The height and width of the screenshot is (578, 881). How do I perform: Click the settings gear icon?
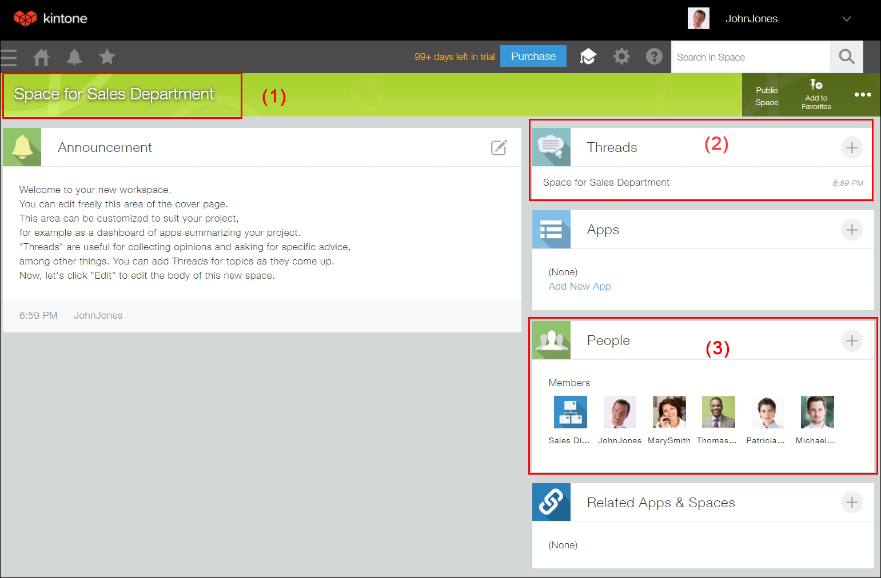tap(621, 57)
